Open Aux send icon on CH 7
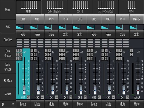Image resolution: width=144 pixels, height=108 pixels. click(106, 50)
